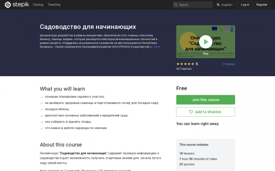
Task: Click the 537 learners text
Action: pos(184,69)
